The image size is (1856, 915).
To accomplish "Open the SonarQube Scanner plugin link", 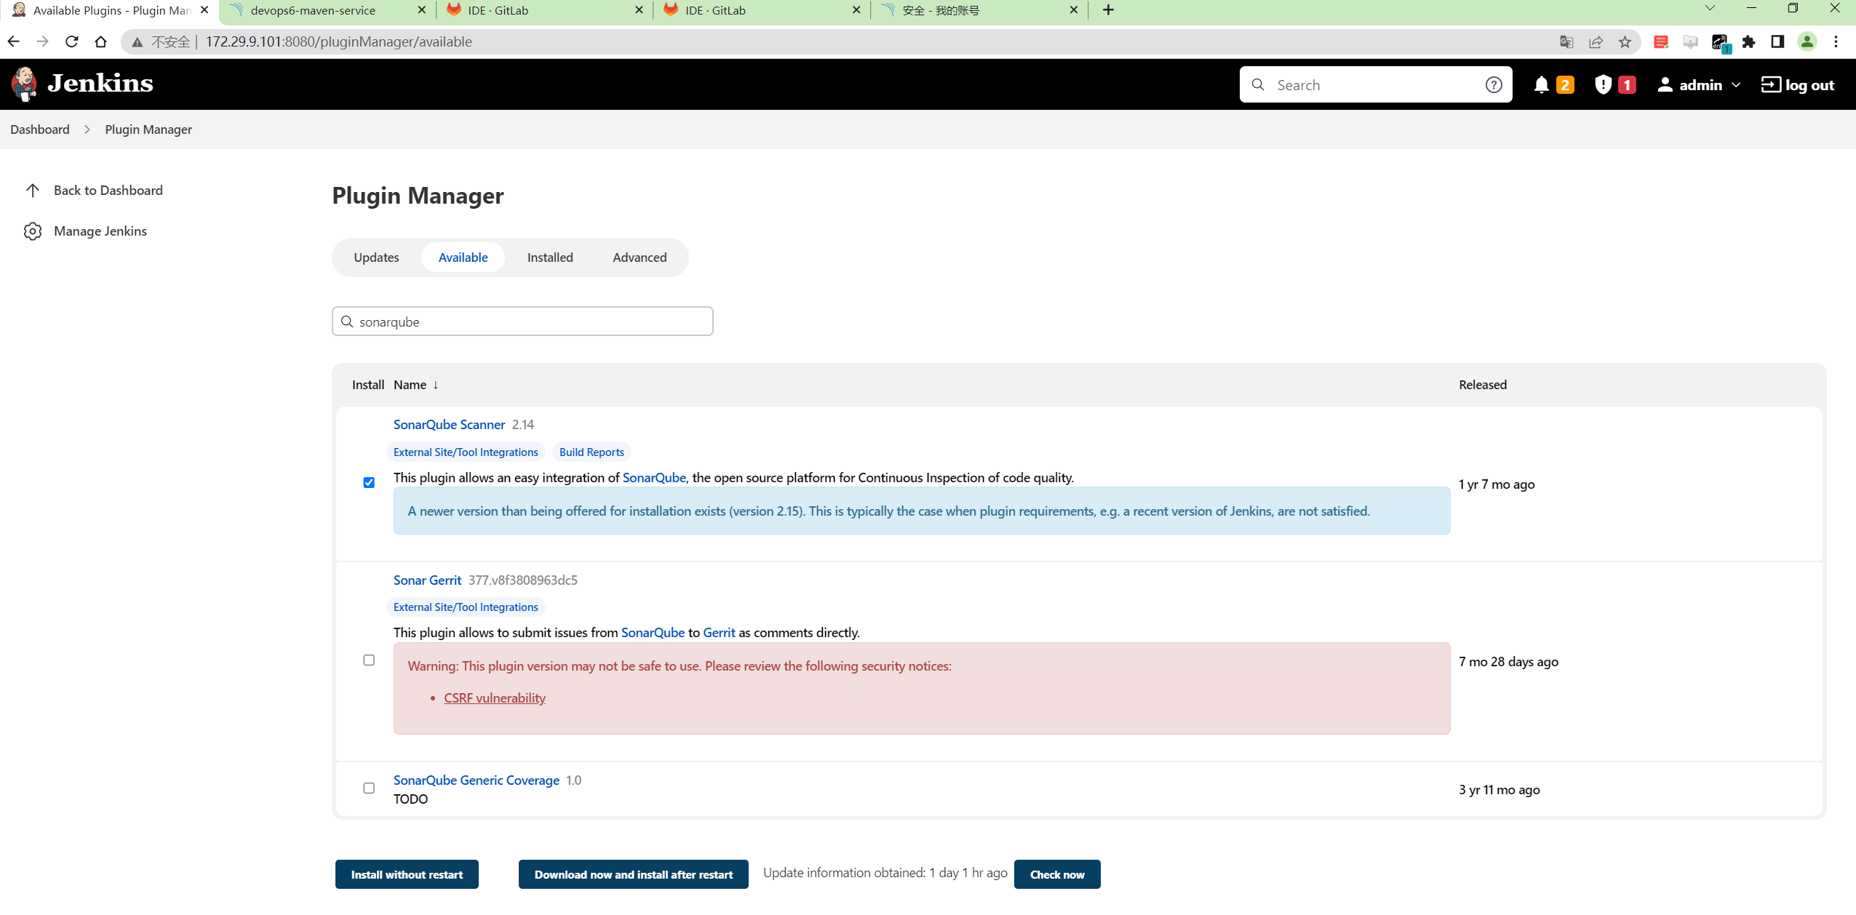I will point(449,425).
